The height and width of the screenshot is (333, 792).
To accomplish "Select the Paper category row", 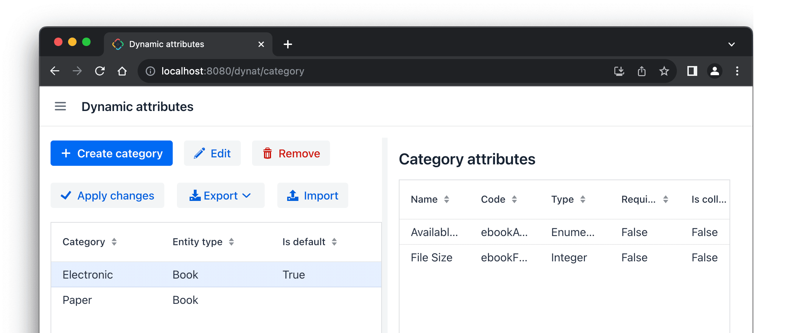I will click(x=216, y=300).
